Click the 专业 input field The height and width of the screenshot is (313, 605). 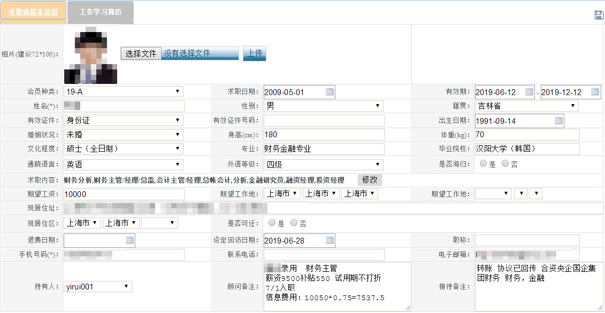(324, 149)
